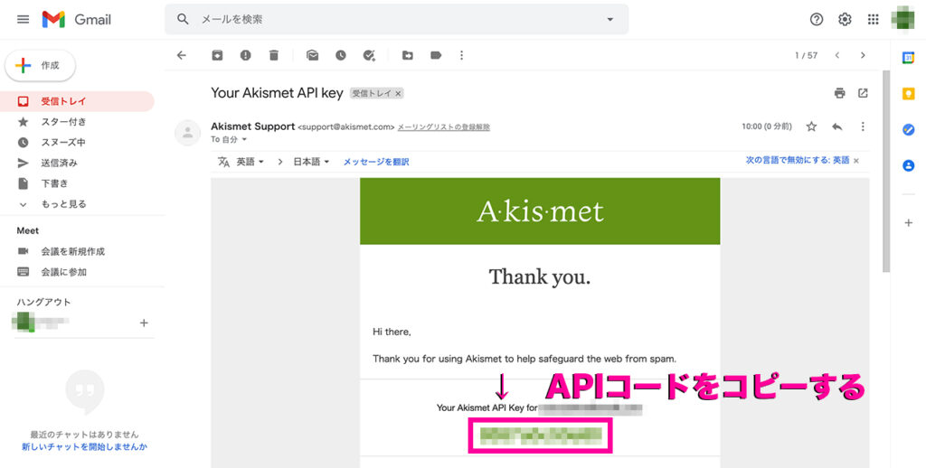Screen dimensions: 926x468
Task: Click メッセージを翻訳 link
Action: point(376,162)
